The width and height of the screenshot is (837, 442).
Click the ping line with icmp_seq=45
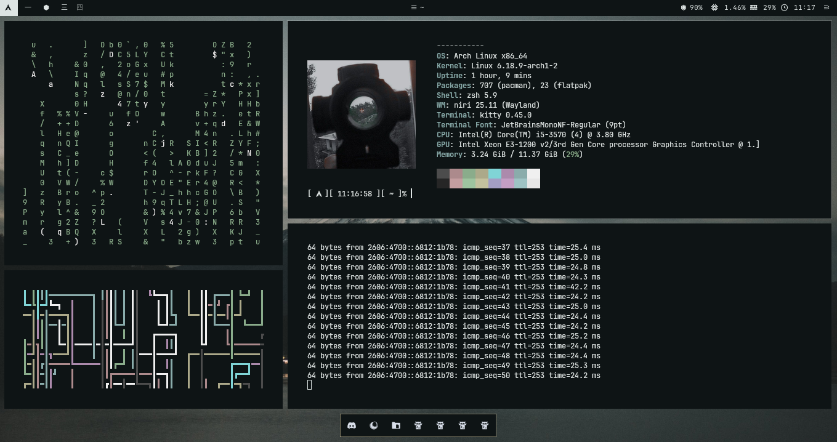(454, 326)
